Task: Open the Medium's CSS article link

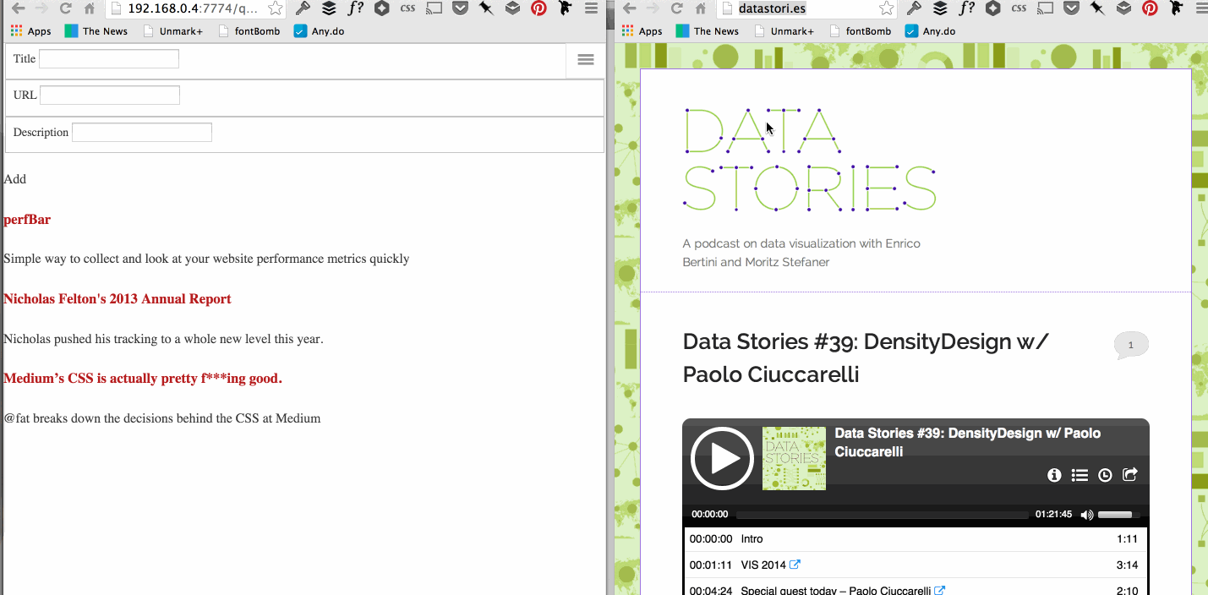Action: coord(143,379)
